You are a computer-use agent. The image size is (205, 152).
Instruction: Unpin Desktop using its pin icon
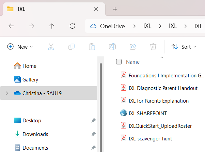94,120
